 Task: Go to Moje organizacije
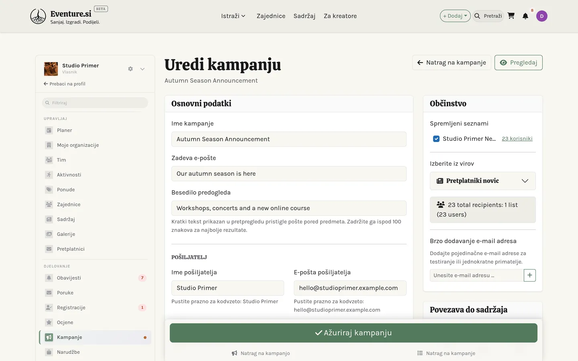[95, 145]
